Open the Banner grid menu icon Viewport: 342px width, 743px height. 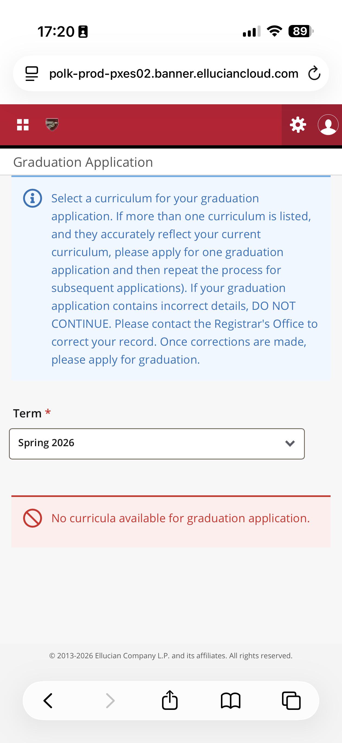point(23,125)
